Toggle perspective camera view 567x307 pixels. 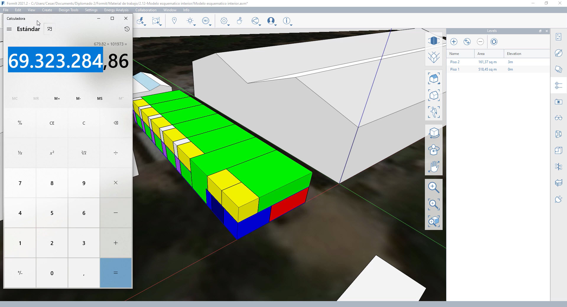click(x=433, y=40)
